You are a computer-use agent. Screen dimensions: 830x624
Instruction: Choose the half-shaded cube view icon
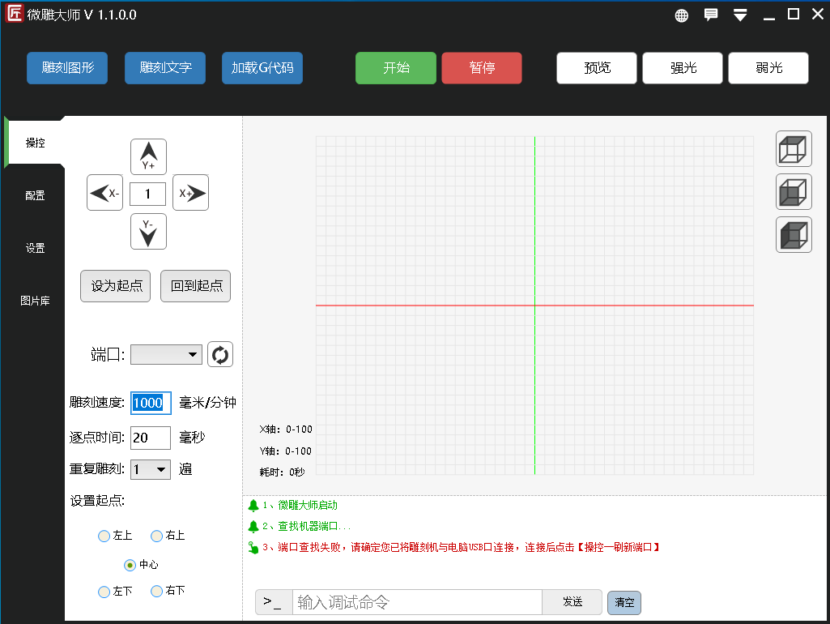pyautogui.click(x=793, y=193)
